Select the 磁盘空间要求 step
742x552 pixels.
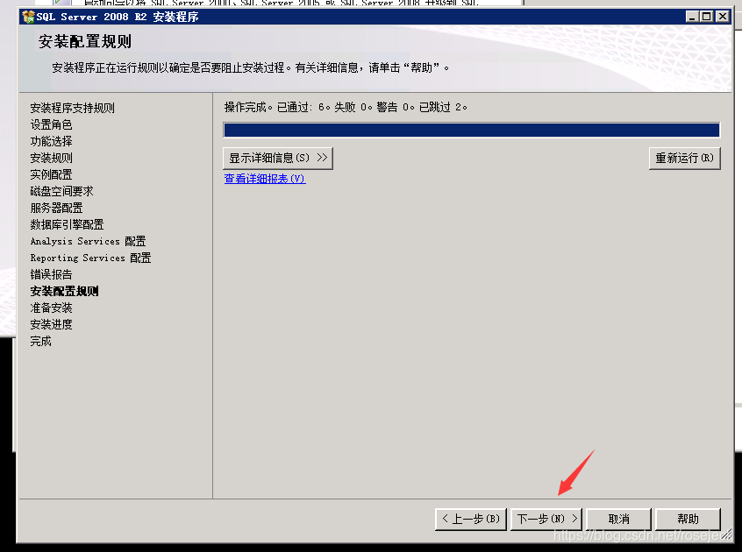pyautogui.click(x=61, y=191)
